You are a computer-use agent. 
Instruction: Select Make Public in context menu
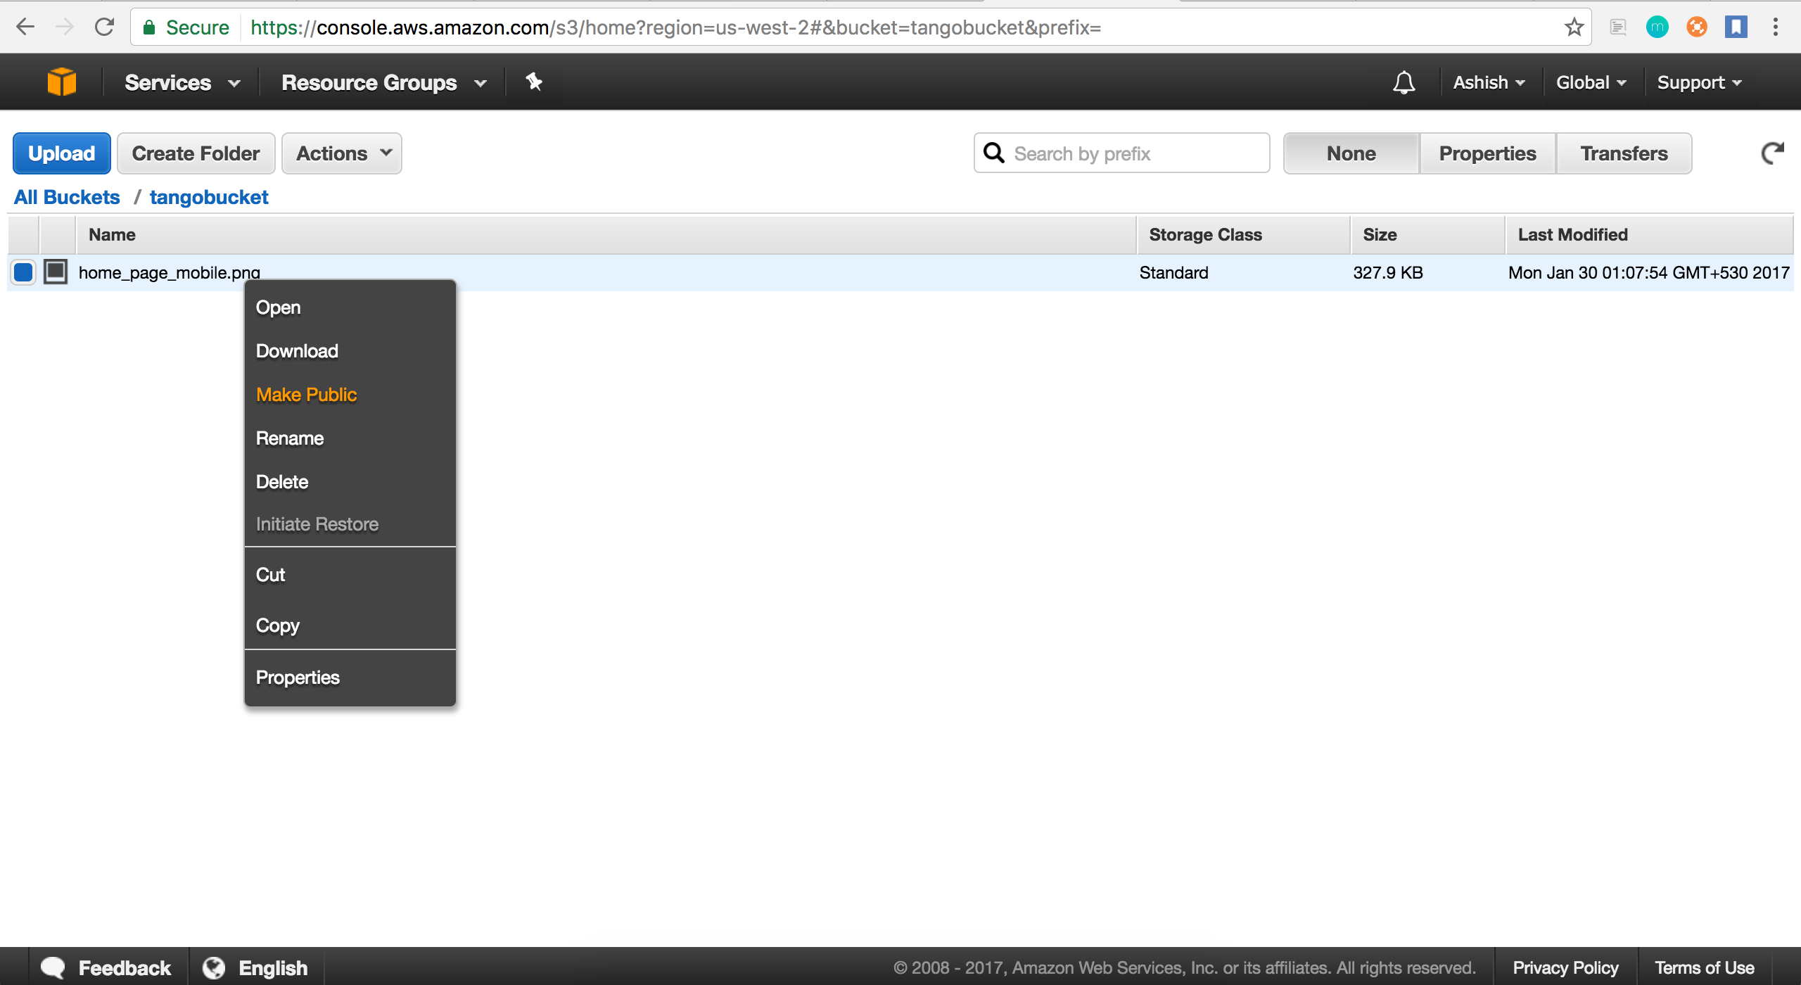[350, 395]
